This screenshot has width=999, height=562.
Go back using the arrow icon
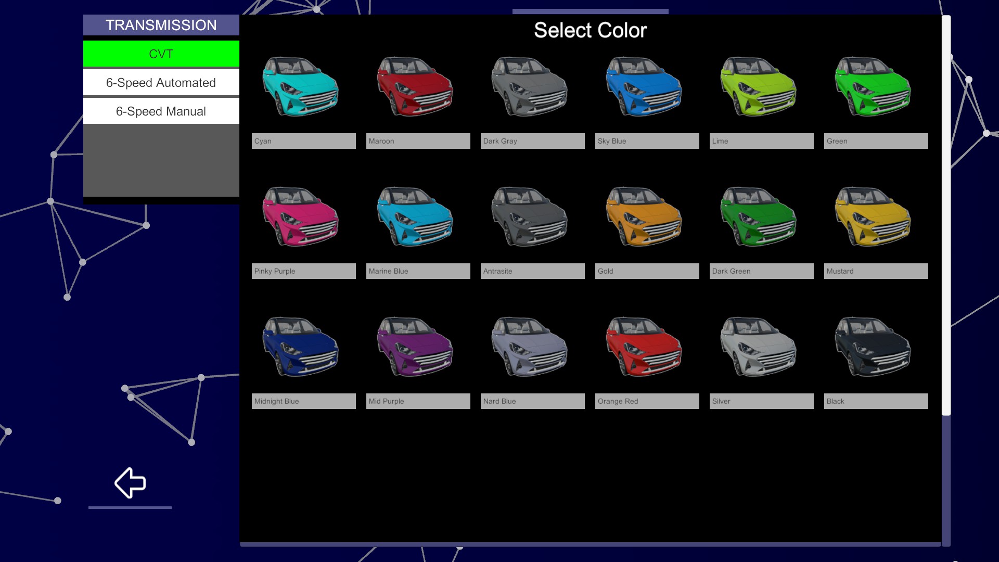(x=130, y=483)
